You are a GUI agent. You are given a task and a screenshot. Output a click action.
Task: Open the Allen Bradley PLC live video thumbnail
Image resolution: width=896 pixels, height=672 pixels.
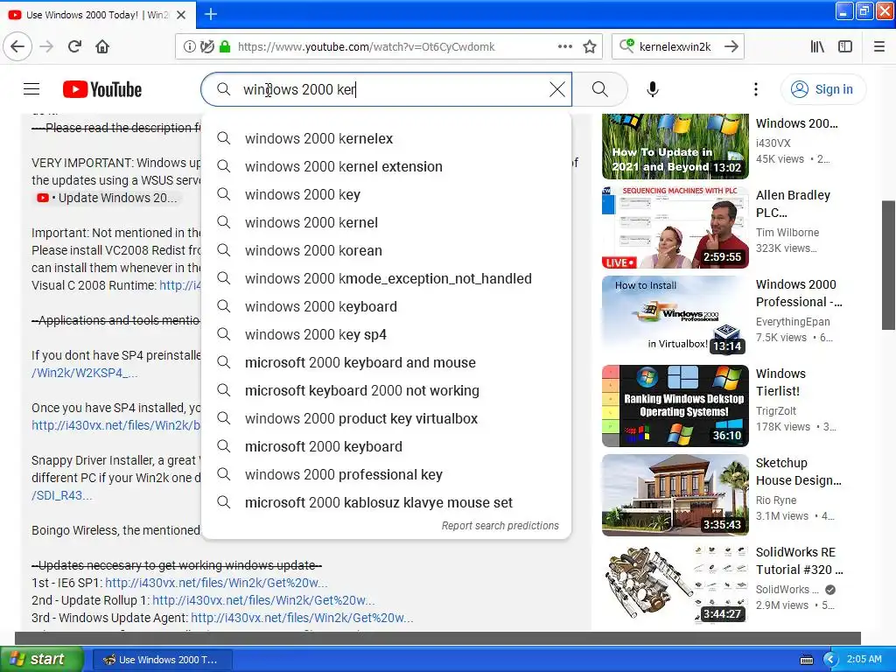(x=675, y=227)
